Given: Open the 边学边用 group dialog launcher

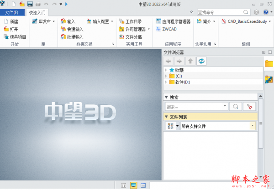Looking at the screenshot, I should click(215, 44).
